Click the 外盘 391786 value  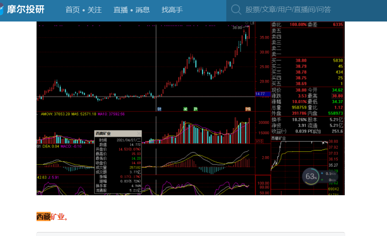(x=299, y=113)
